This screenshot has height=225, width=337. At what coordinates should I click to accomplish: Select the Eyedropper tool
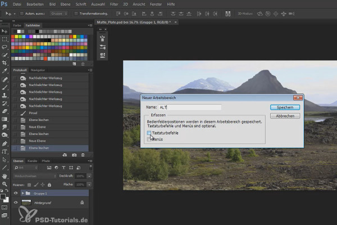pyautogui.click(x=4, y=71)
